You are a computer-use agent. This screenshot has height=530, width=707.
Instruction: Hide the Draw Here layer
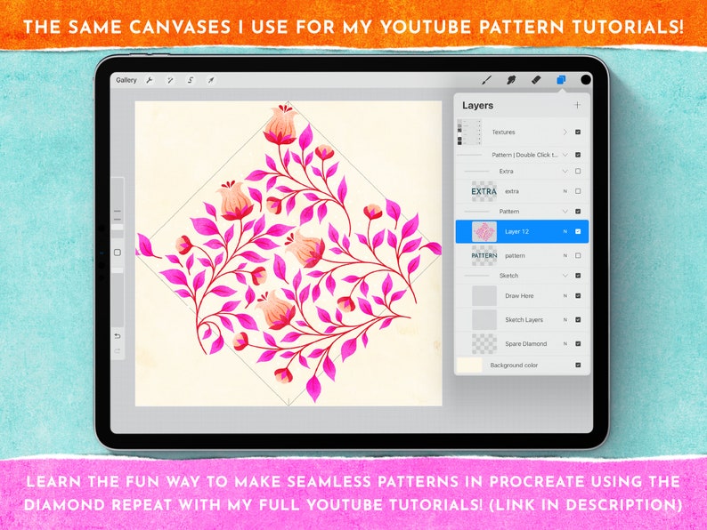(x=578, y=296)
